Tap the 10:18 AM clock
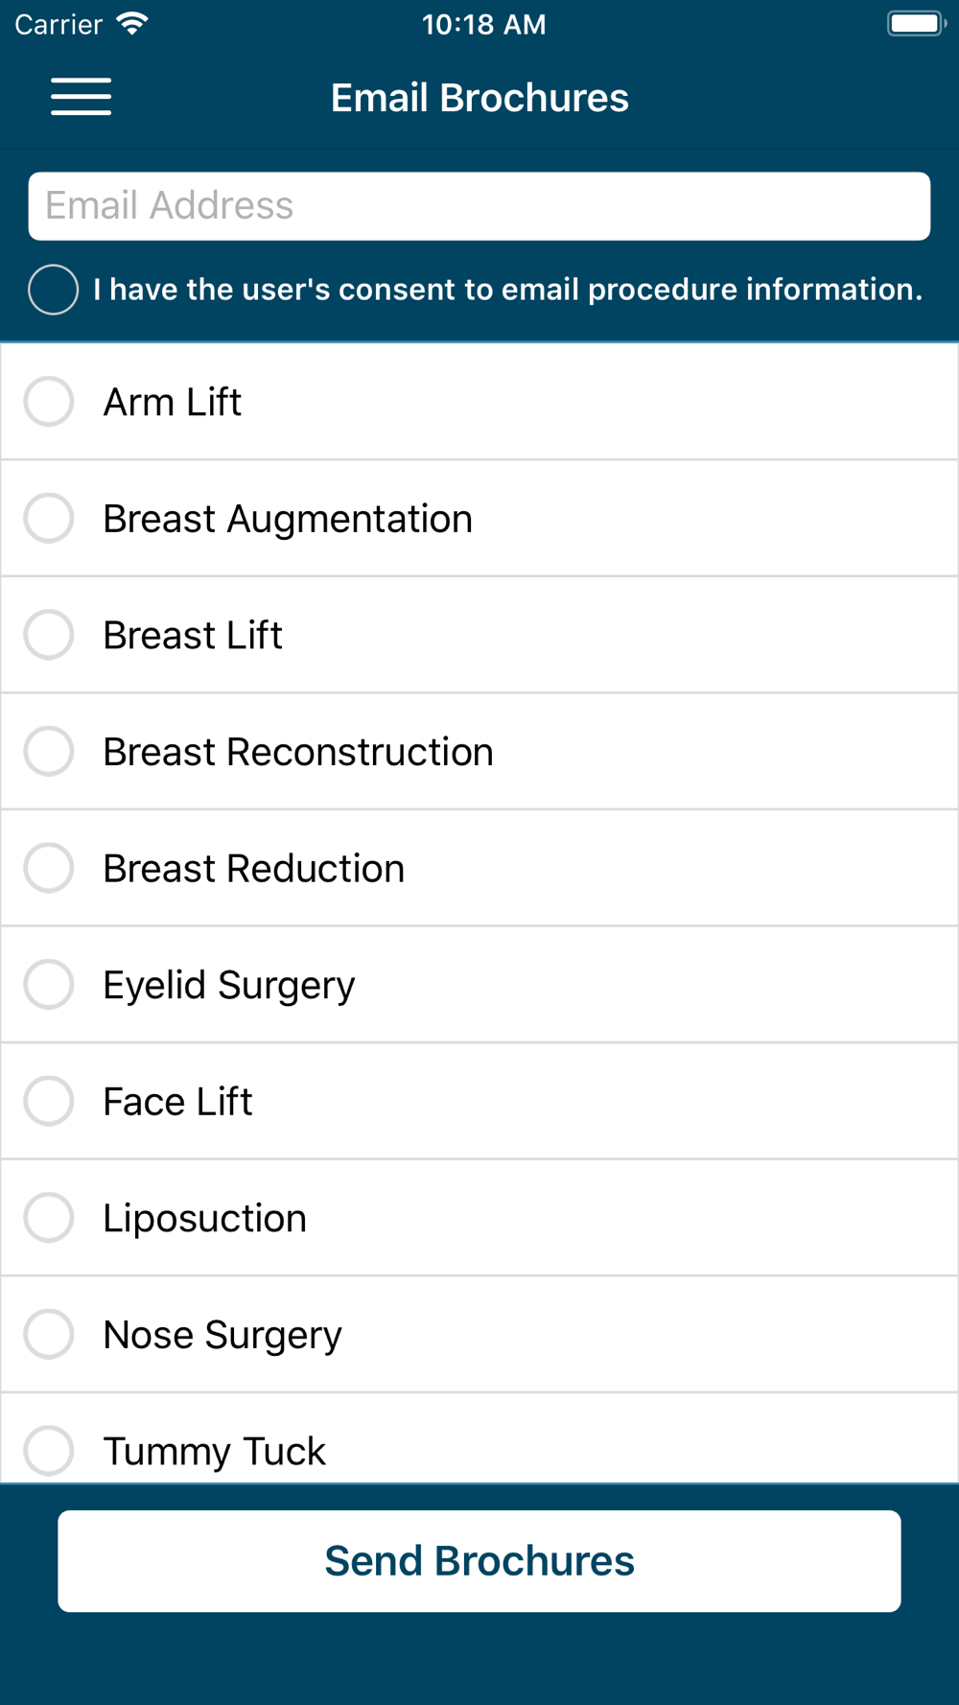959x1705 pixels. pyautogui.click(x=483, y=24)
